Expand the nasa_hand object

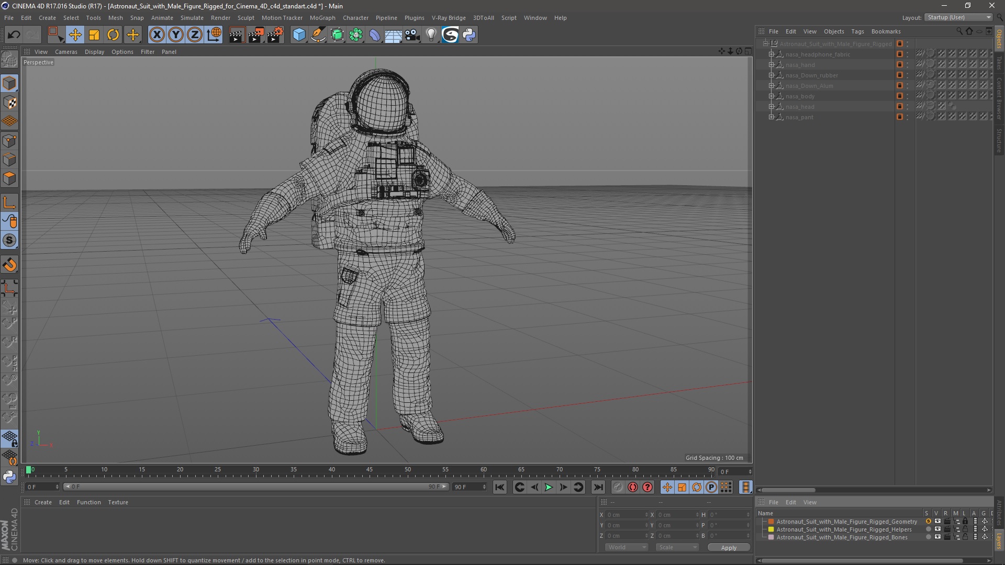click(x=771, y=65)
